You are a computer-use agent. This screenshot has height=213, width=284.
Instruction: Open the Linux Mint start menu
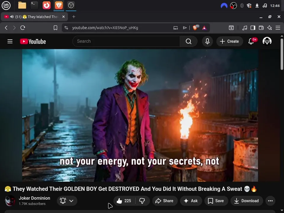(6, 5)
